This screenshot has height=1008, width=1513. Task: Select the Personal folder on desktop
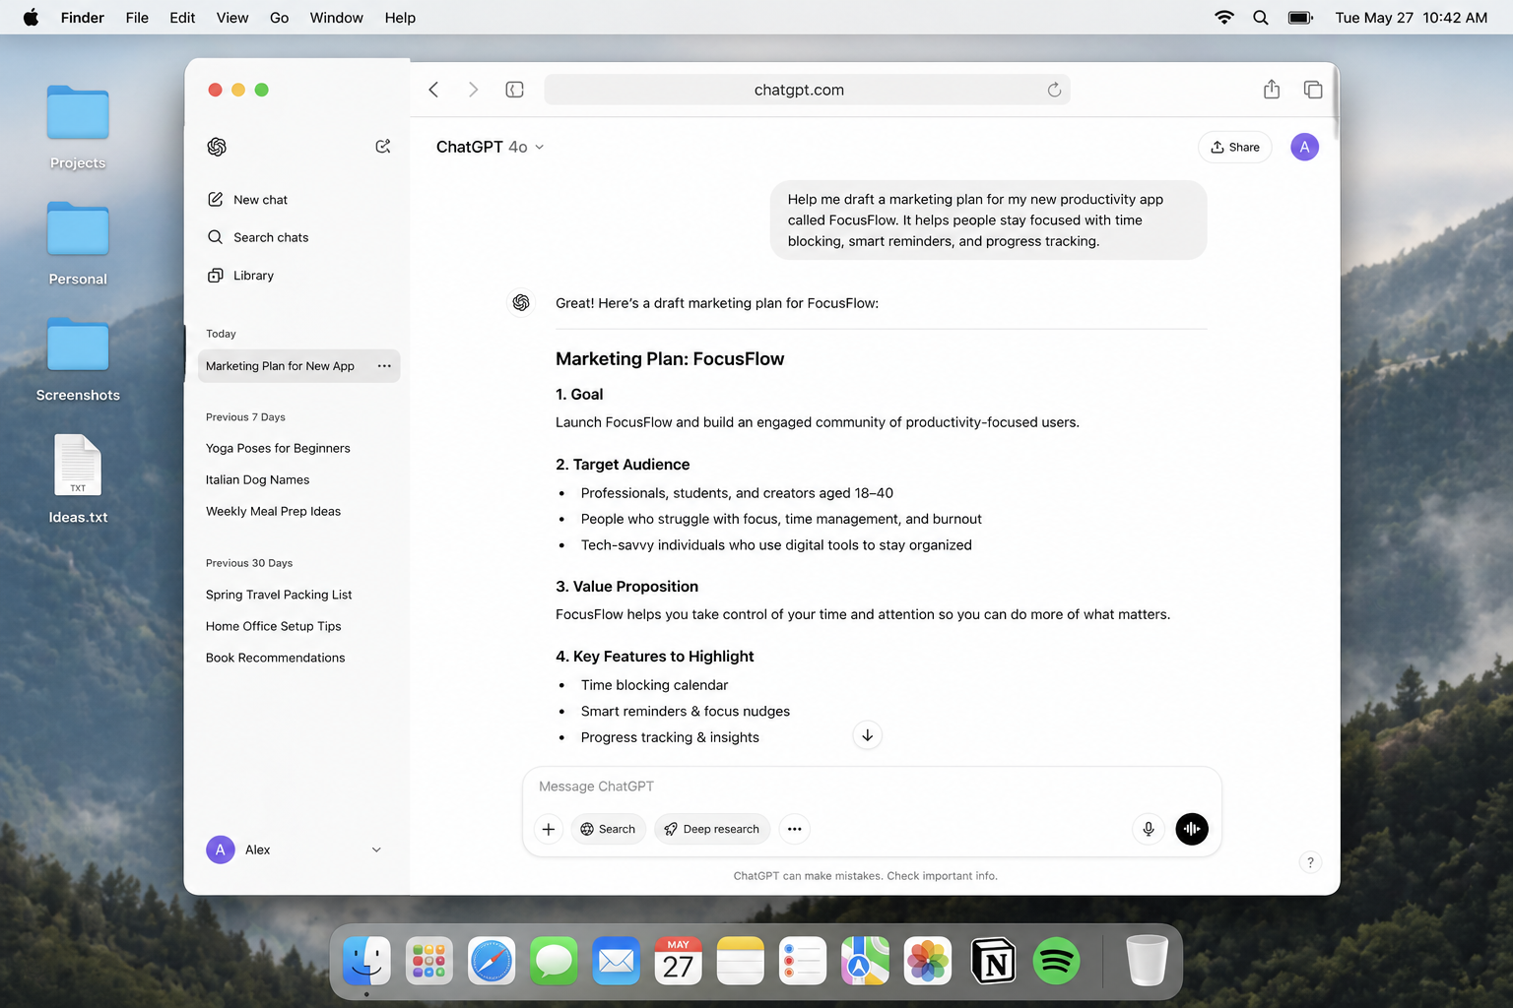[x=78, y=243]
